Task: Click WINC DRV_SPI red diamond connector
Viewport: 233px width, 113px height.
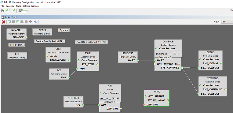Action: pyautogui.click(x=144, y=105)
